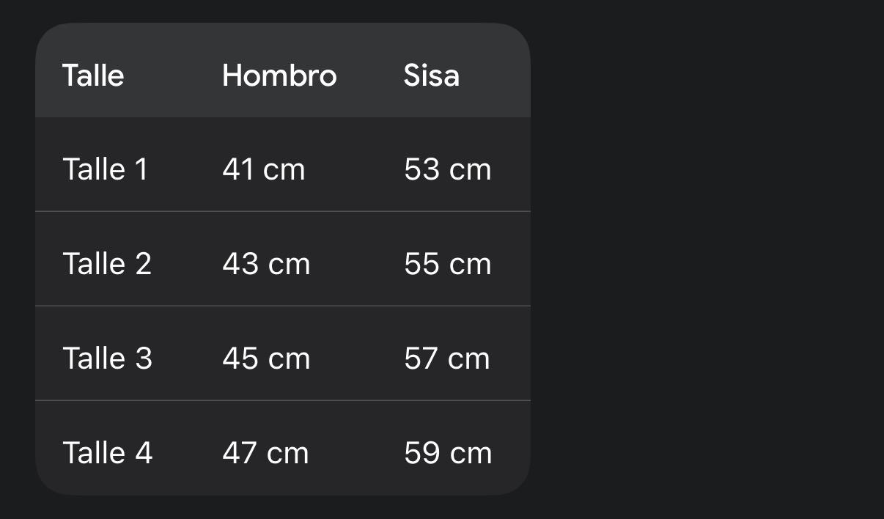Select the 59 cm Sisa value
Screen dimensions: 884x519
[447, 452]
